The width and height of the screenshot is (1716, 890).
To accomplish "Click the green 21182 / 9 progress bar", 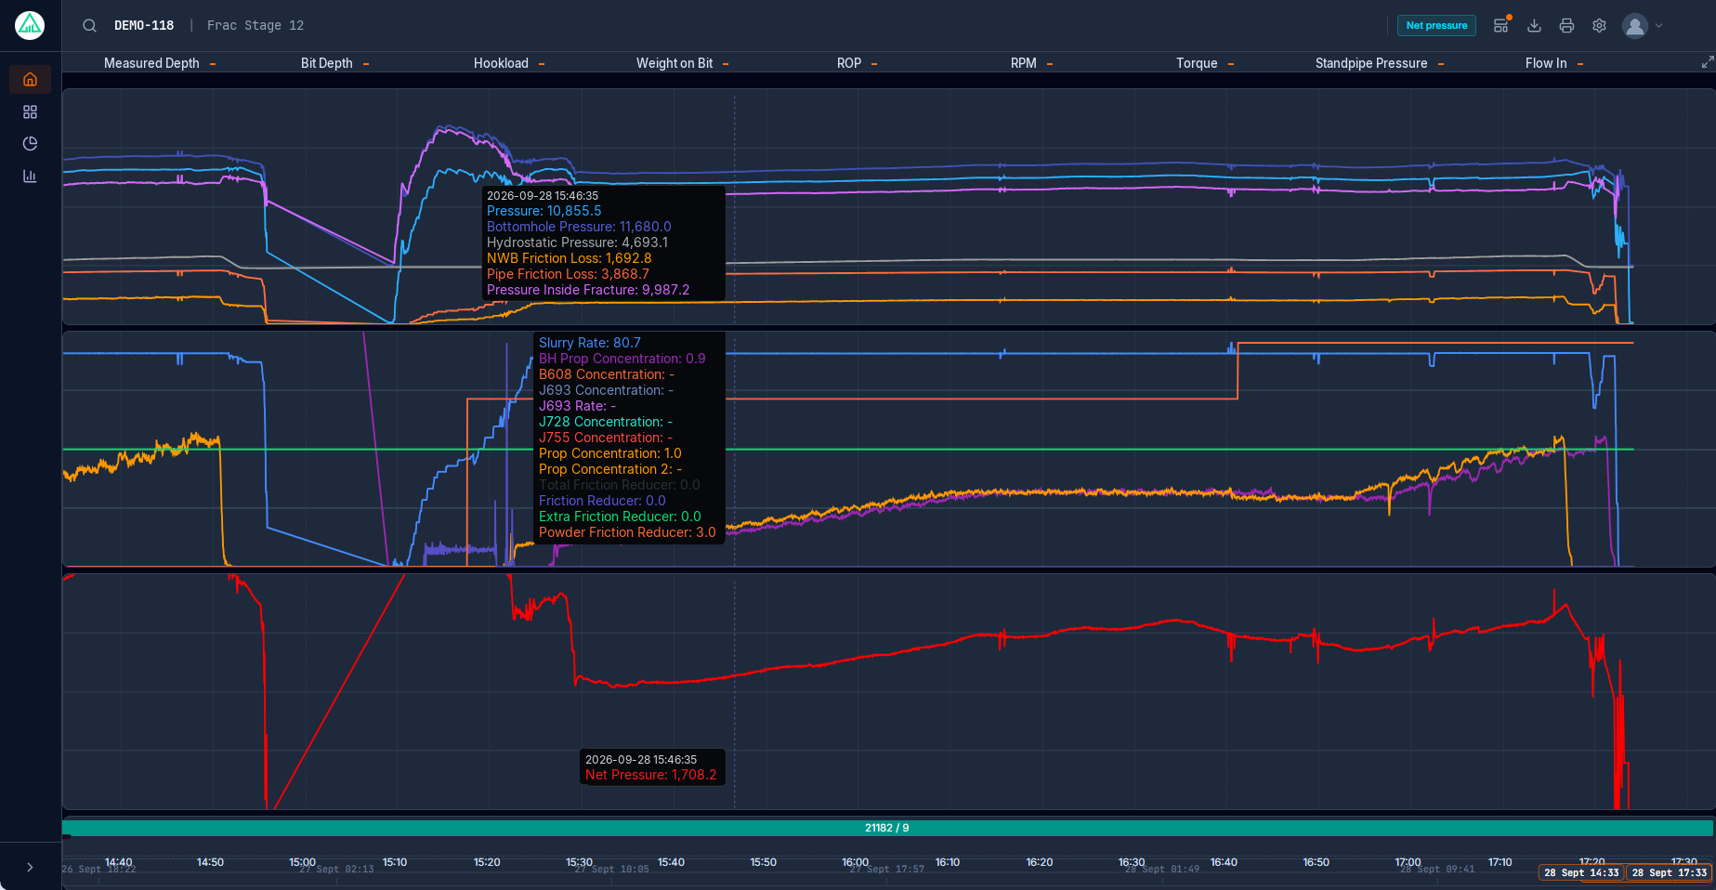I will (x=887, y=828).
